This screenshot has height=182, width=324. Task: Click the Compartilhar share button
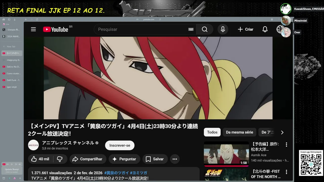(88, 159)
